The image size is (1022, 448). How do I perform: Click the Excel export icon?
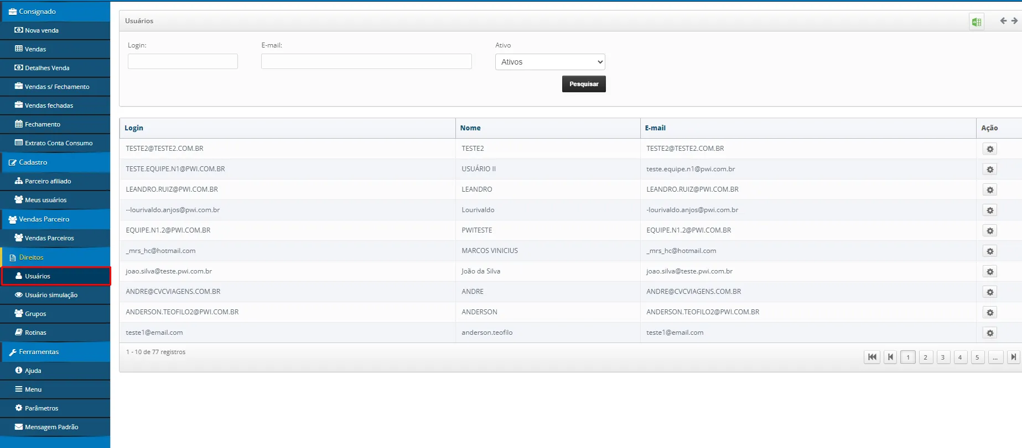[976, 22]
